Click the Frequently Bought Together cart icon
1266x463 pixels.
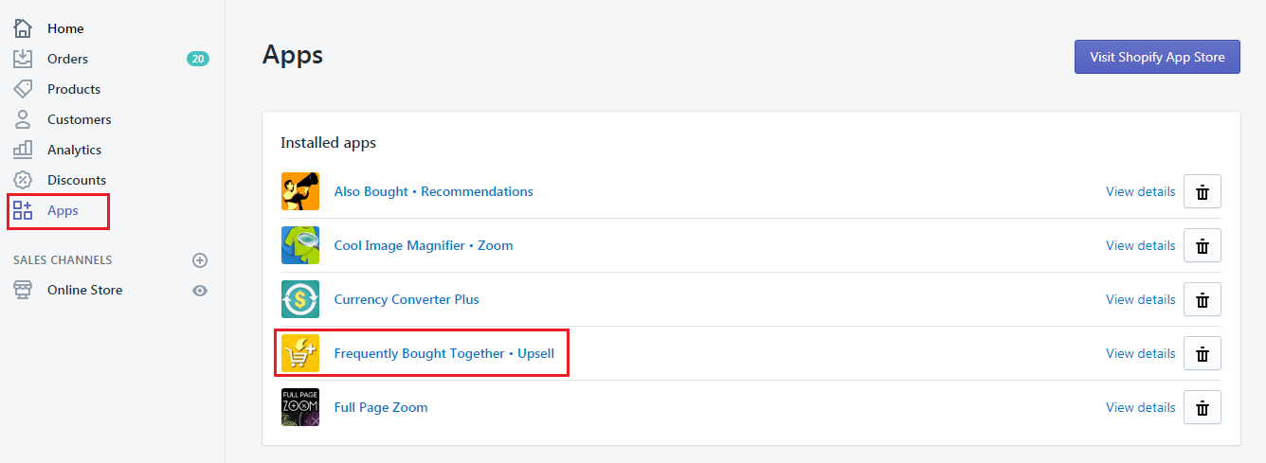pos(300,353)
